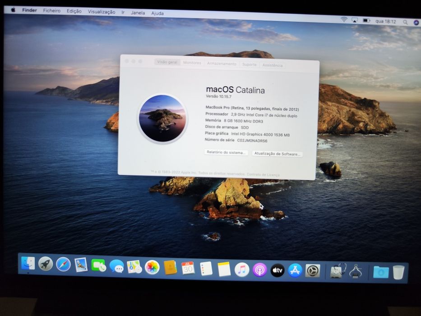Select the Visão geral tab

(167, 62)
